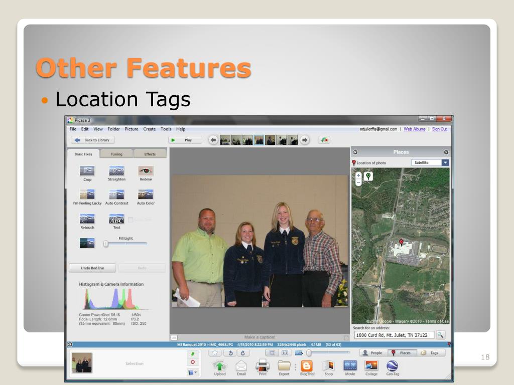Click the Sign Out link

[439, 129]
